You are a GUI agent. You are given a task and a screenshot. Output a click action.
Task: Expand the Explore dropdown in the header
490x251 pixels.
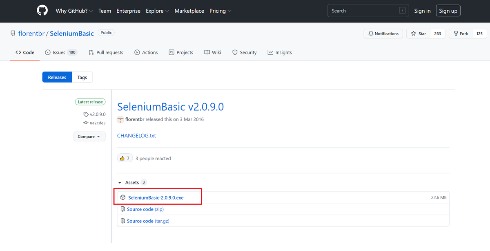(157, 11)
